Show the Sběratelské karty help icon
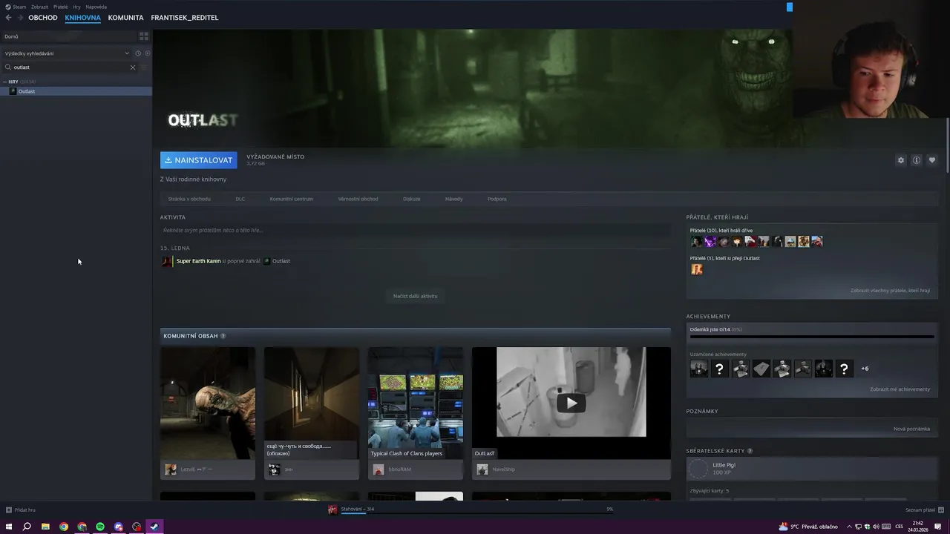 (750, 451)
